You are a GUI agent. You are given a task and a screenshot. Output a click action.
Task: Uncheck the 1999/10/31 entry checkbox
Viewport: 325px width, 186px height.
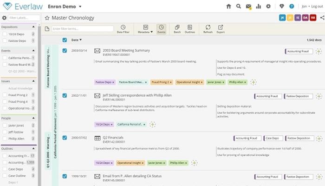click(65, 176)
